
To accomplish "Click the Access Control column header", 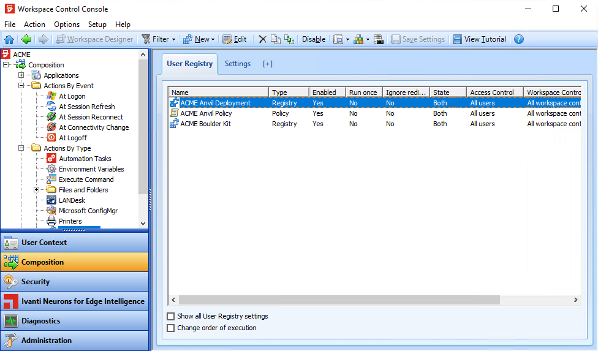I will click(x=494, y=92).
